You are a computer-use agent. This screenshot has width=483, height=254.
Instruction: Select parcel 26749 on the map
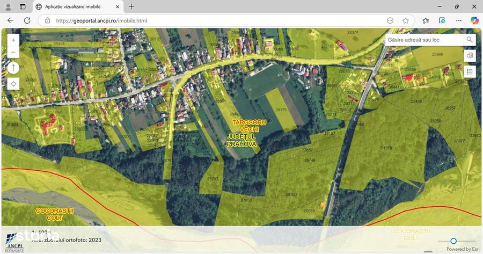pyautogui.click(x=310, y=160)
